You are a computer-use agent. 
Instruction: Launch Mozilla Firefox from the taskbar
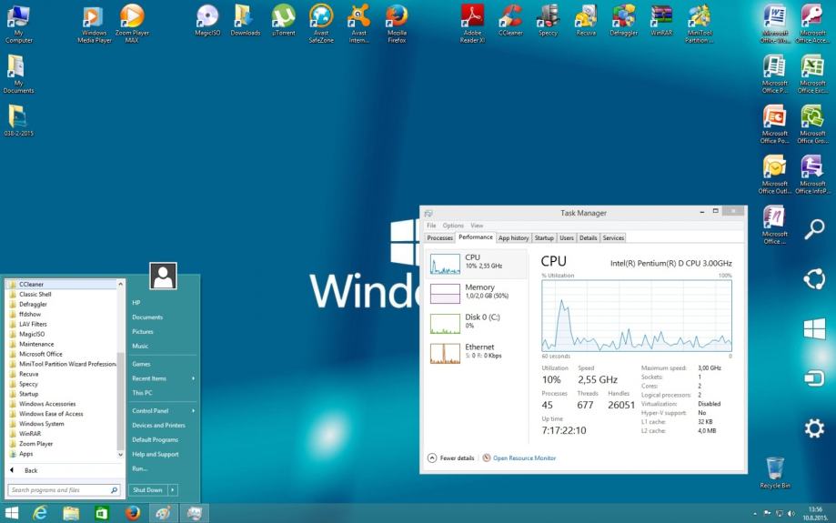coord(132,513)
